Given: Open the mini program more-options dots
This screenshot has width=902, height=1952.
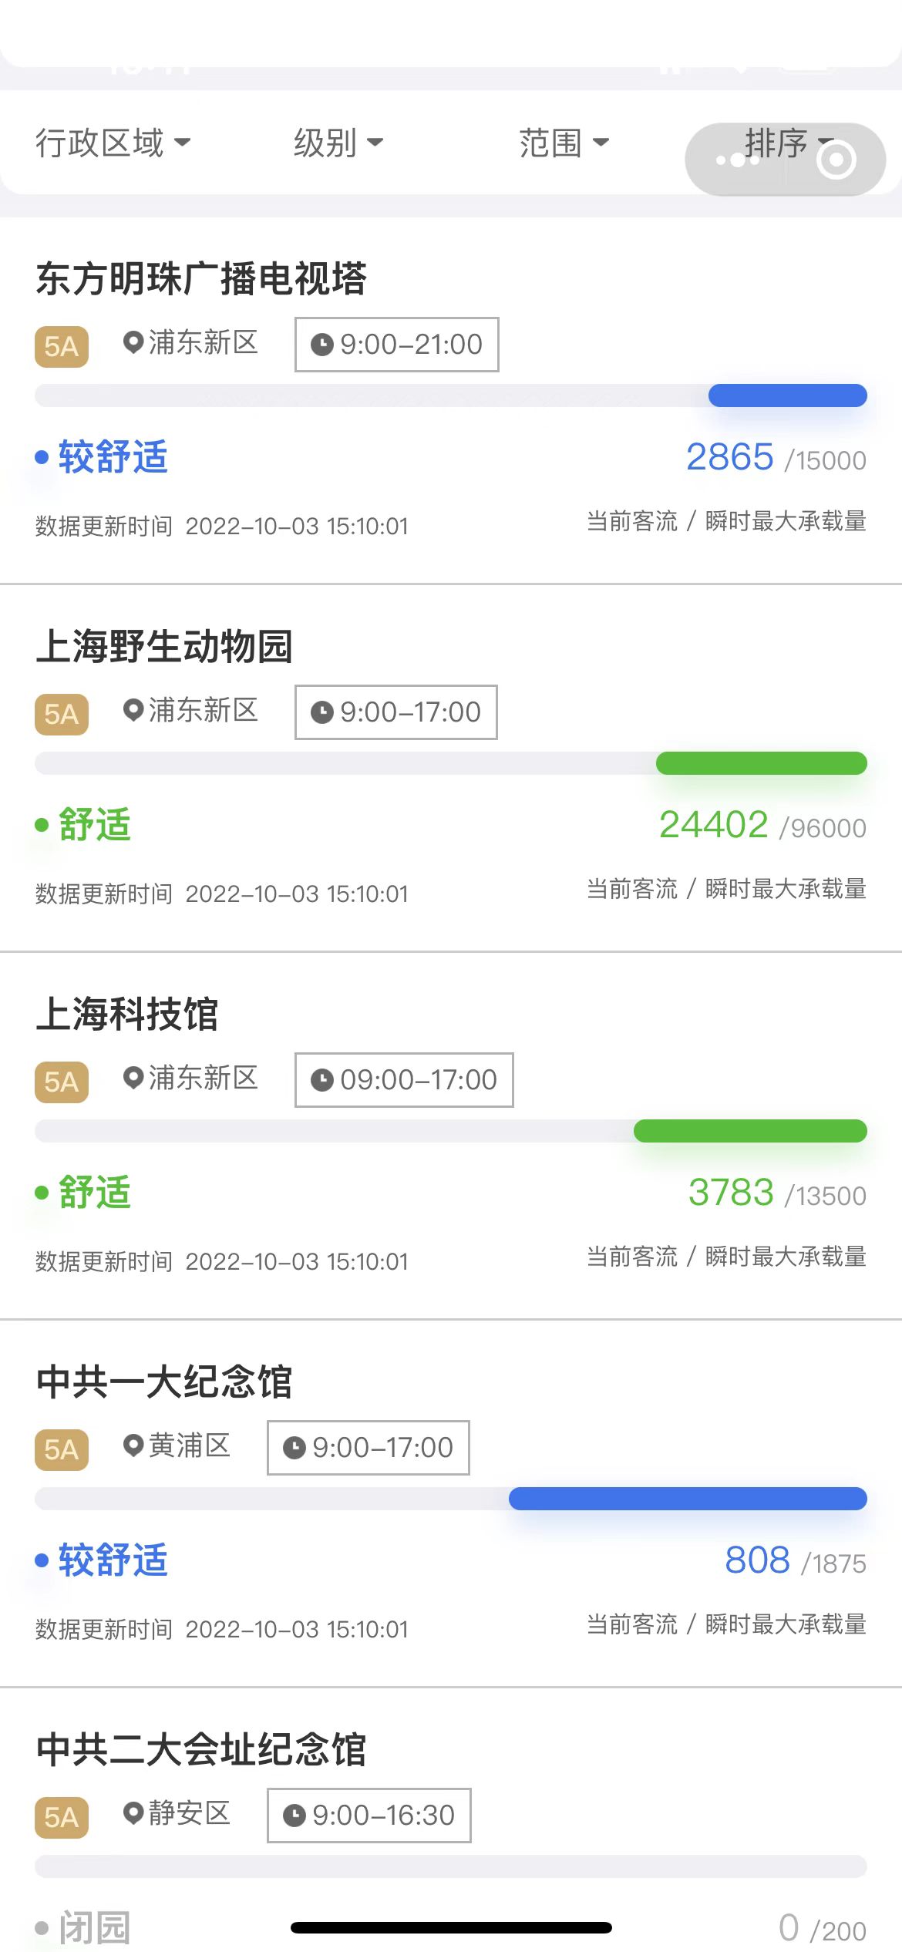Looking at the screenshot, I should (736, 160).
